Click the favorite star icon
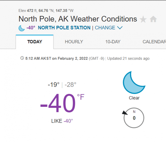The height and width of the screenshot is (142, 166). (143, 19)
